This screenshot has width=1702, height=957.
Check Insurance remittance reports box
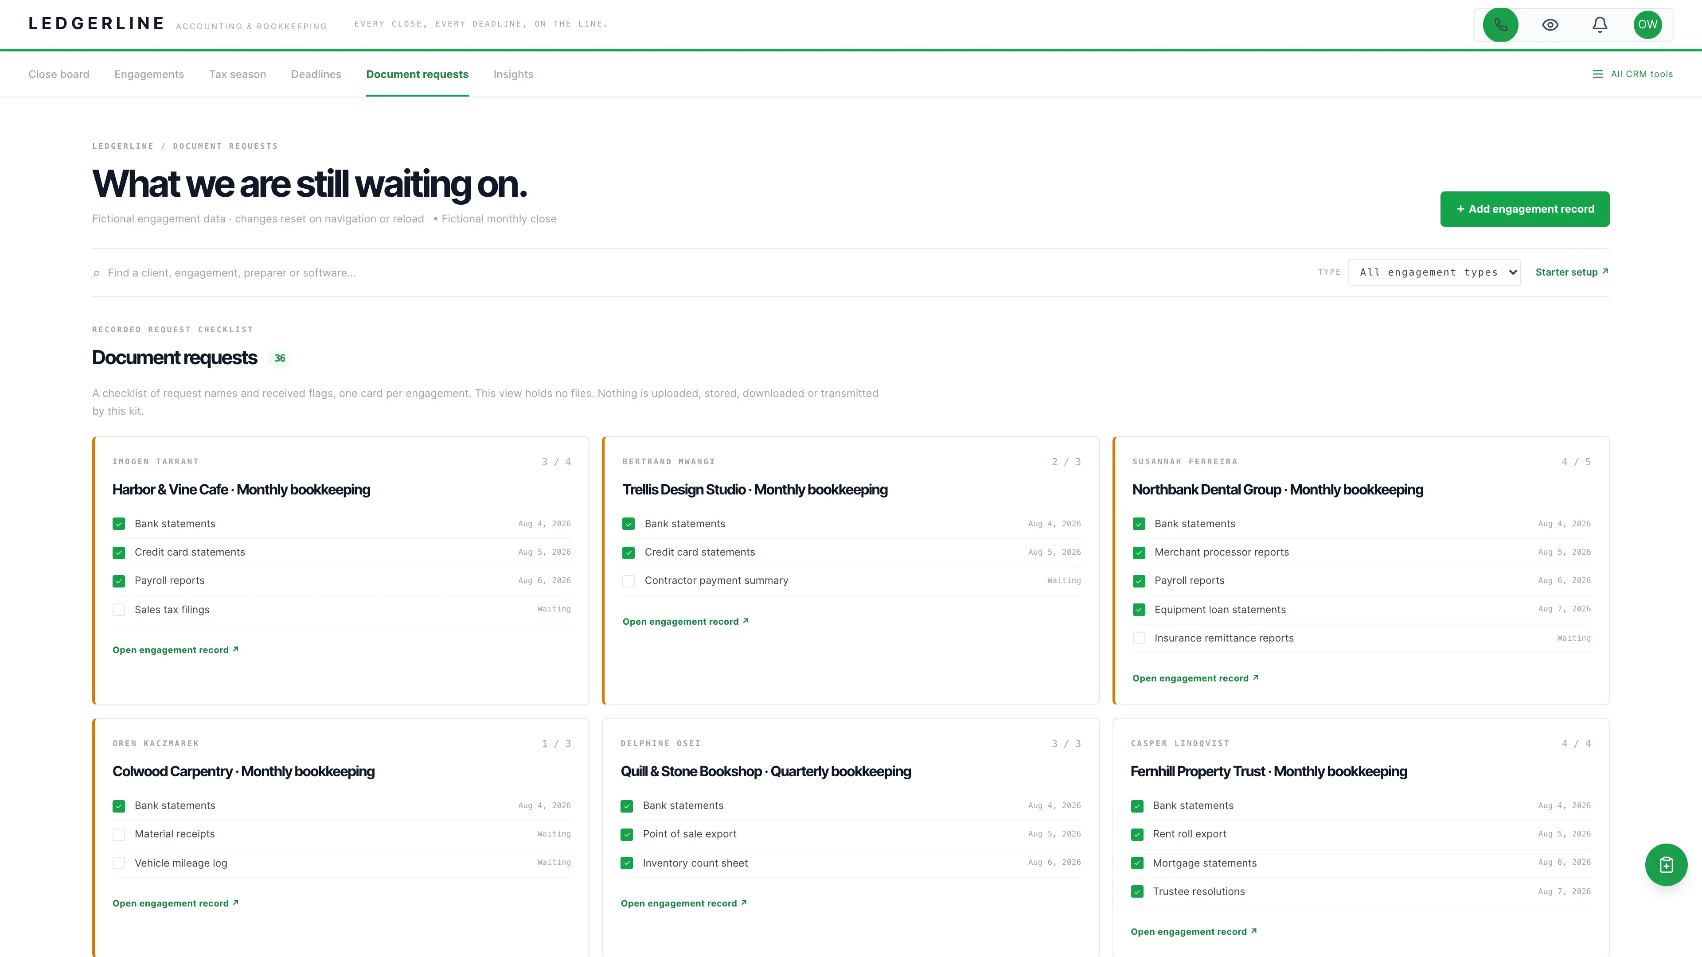click(x=1138, y=638)
